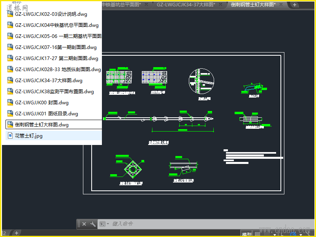The height and width of the screenshot is (237, 316).
Task: Close the GZ-LWGJCJK34-37大样图 tab
Action: coord(221,4)
